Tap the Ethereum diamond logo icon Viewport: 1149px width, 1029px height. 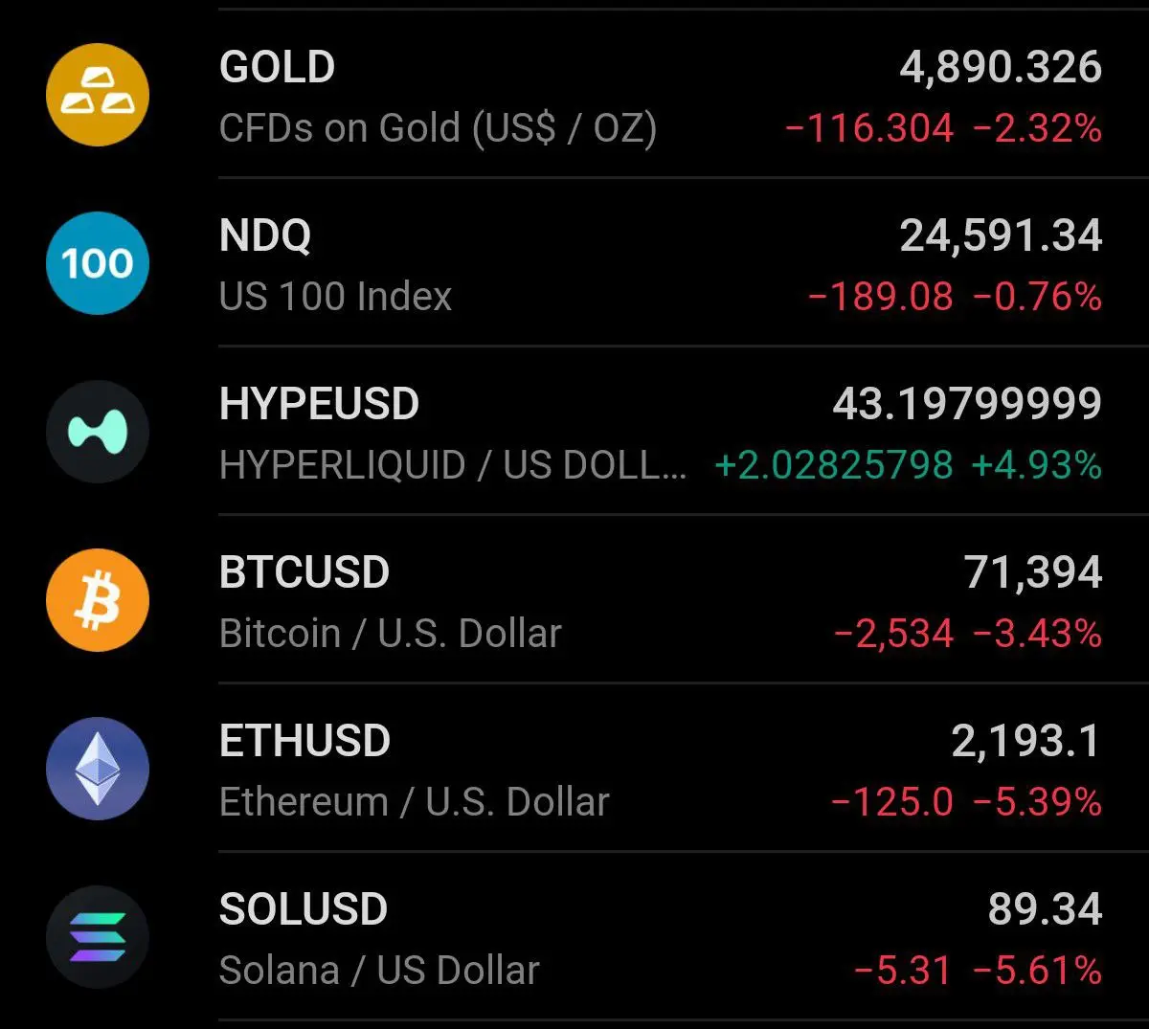click(x=98, y=769)
